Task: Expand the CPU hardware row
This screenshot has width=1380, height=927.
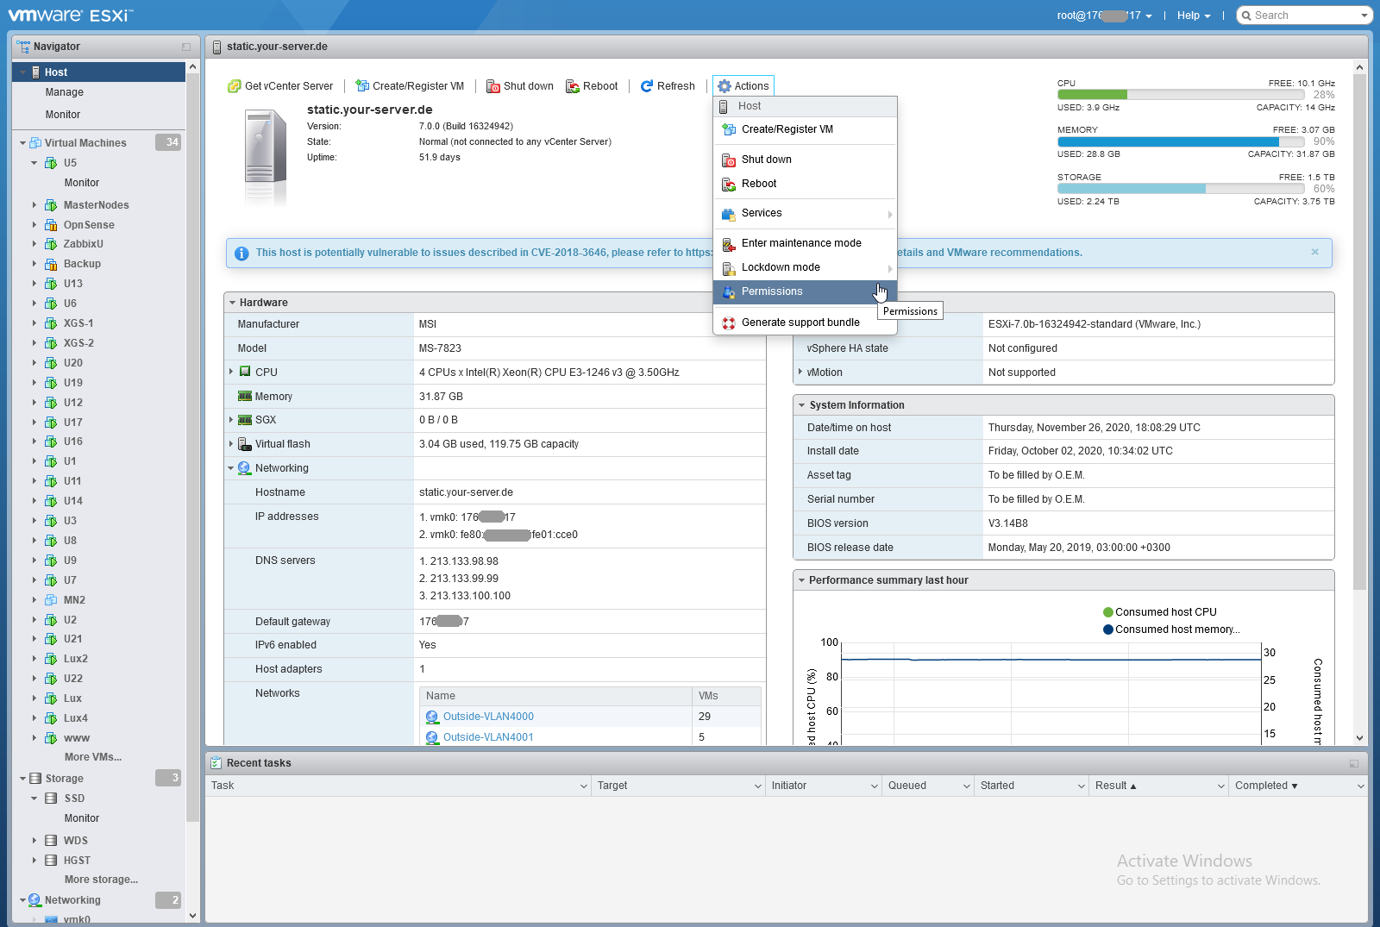Action: pos(231,372)
